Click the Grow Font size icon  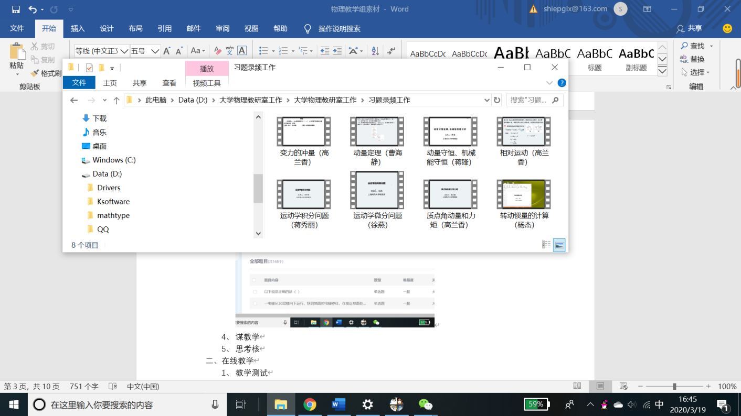tap(167, 51)
